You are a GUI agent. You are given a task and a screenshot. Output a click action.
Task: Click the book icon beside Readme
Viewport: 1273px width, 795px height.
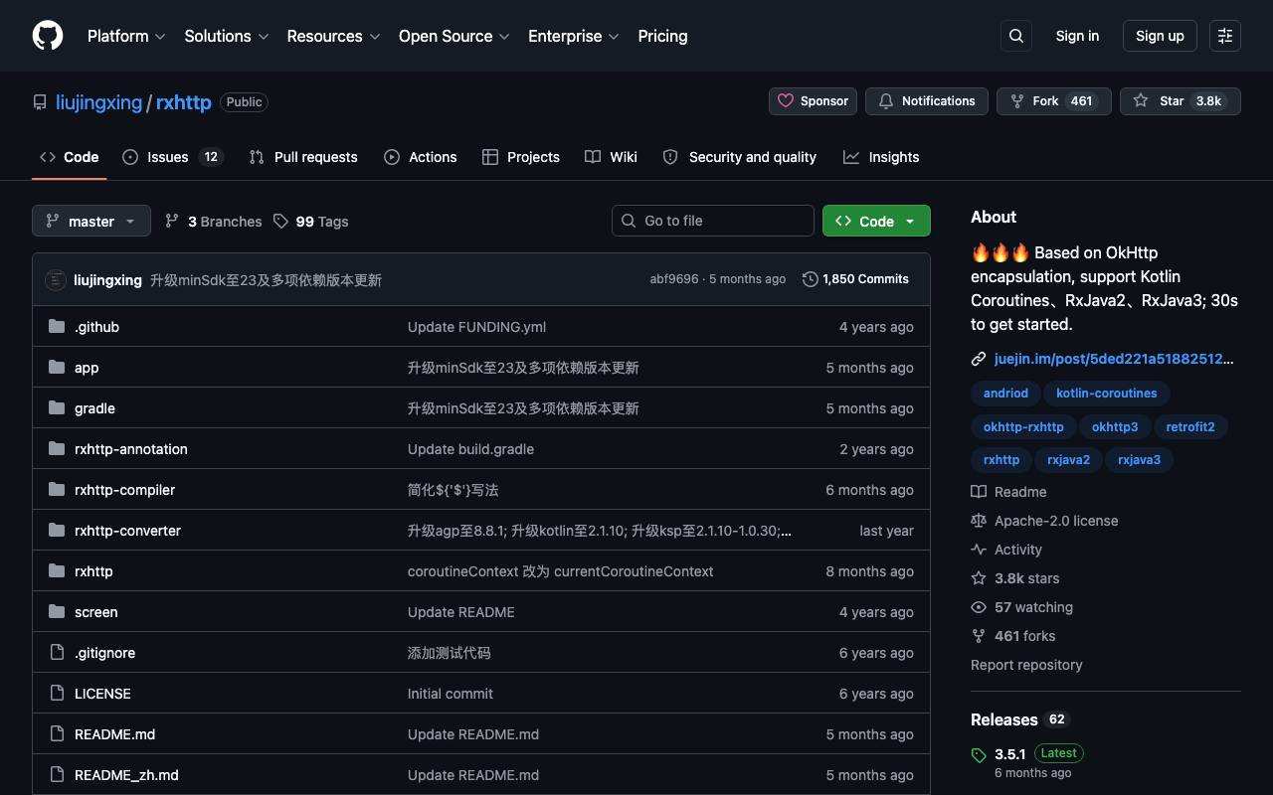coord(979,492)
